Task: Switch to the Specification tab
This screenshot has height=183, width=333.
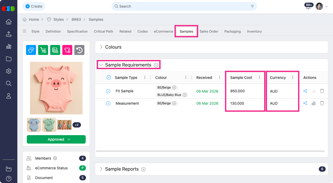Action: pos(77,31)
